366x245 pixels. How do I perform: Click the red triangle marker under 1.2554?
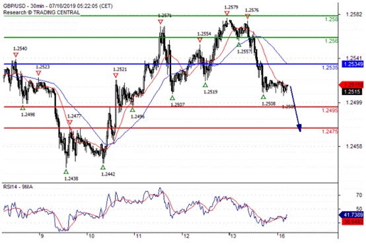click(x=200, y=40)
